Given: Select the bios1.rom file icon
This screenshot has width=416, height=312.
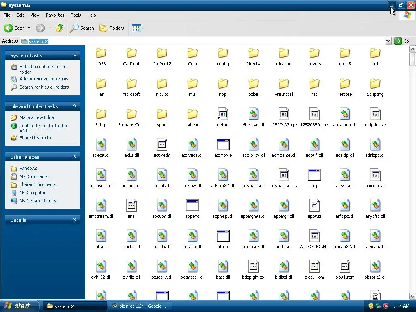Looking at the screenshot, I should [x=314, y=266].
